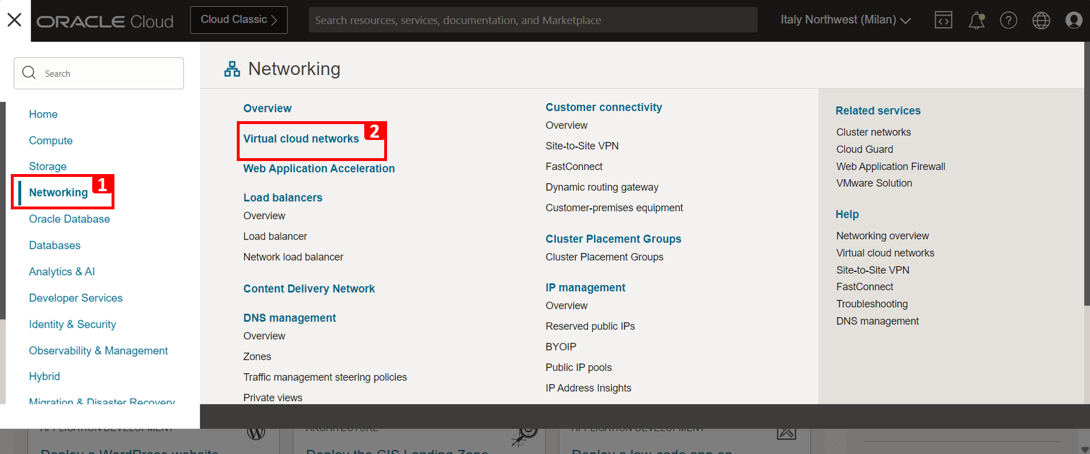Open Overview under Customer connectivity

tap(566, 125)
